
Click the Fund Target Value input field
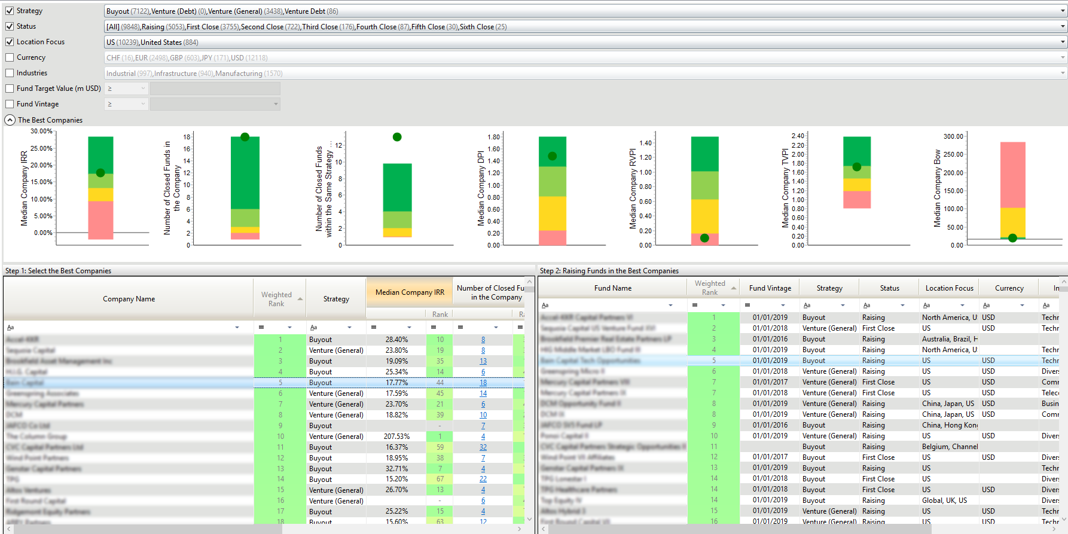[215, 89]
